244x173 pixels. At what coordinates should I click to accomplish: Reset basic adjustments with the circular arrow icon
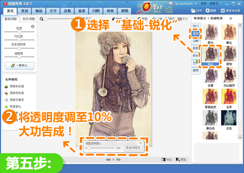click(33, 26)
